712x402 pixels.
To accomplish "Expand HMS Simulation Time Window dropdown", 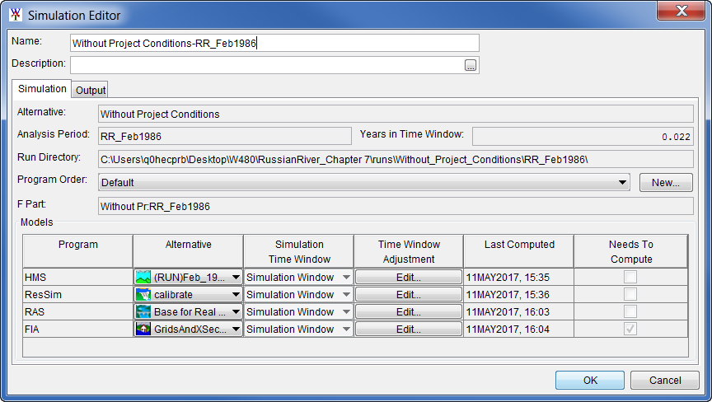I will [346, 278].
